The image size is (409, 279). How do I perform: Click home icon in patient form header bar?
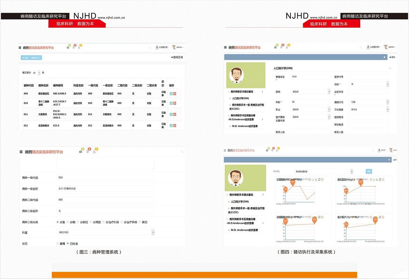[x=384, y=57]
